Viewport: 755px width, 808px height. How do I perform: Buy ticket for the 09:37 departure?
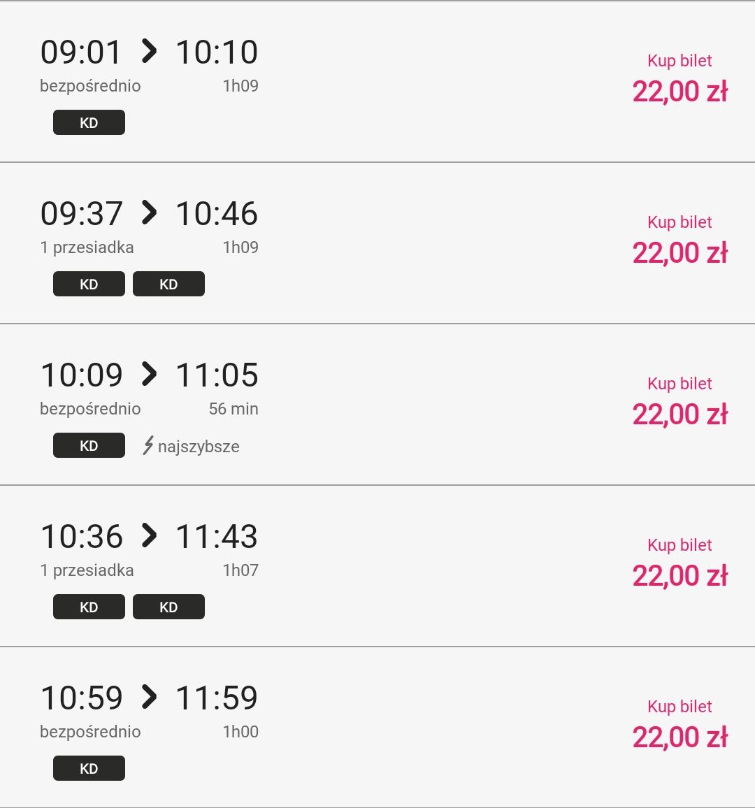coord(679,222)
